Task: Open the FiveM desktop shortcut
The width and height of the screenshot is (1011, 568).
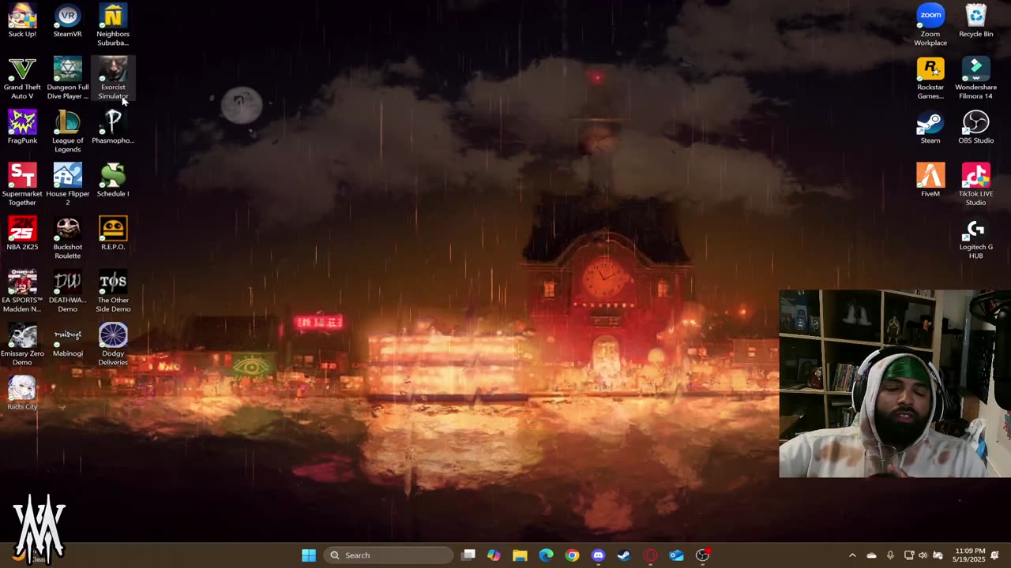Action: (x=930, y=180)
